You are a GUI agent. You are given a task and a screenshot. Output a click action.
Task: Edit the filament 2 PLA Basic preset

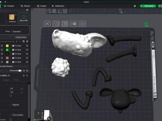click(27, 46)
